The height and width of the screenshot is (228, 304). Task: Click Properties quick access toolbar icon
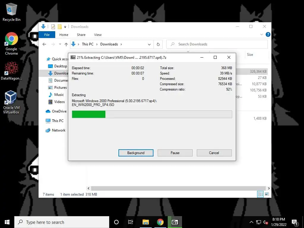pos(53,27)
